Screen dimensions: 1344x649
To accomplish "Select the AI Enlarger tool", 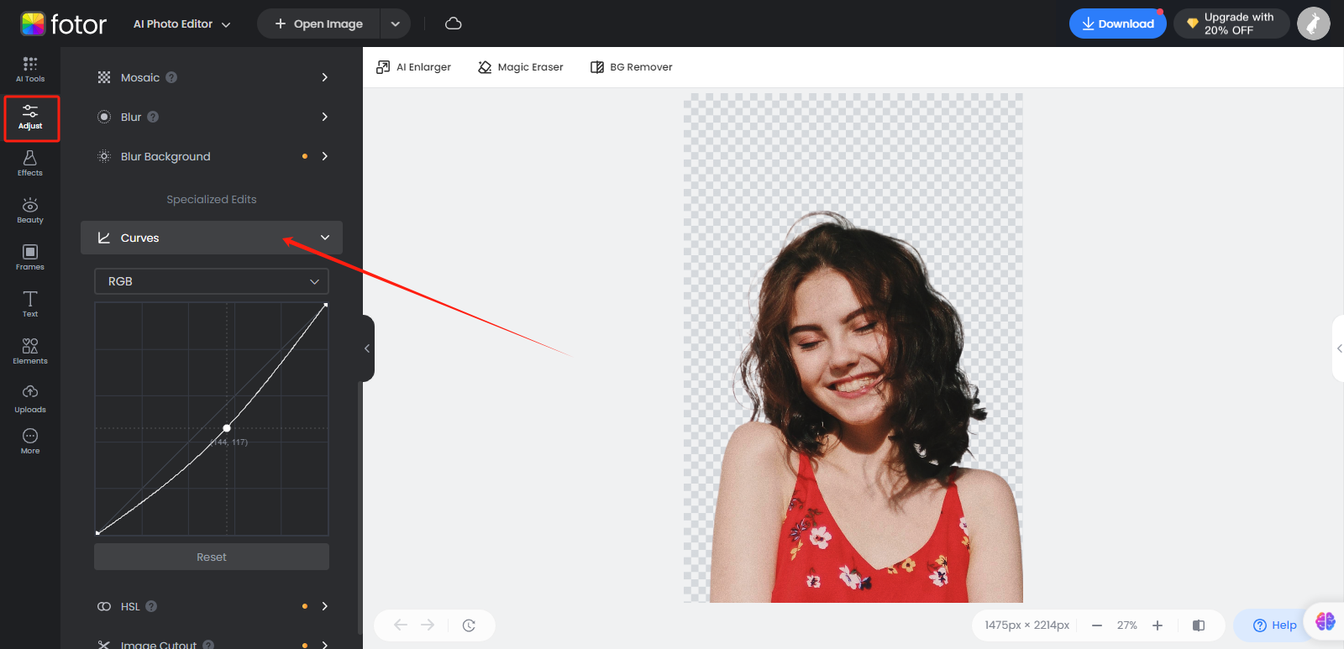I will coord(413,67).
